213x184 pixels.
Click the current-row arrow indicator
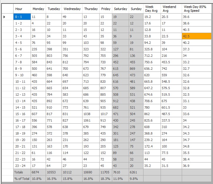4,17
